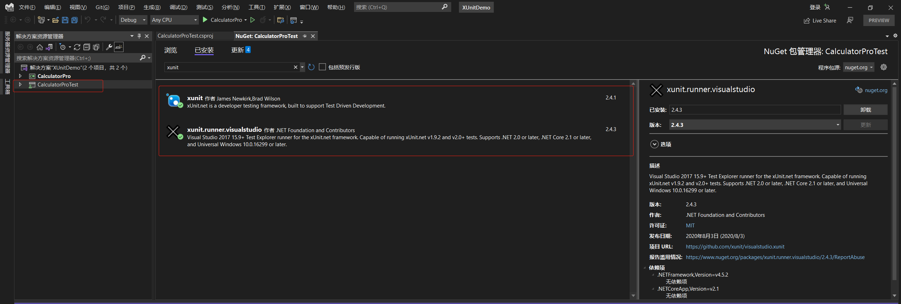Click the search magnifier in Solution Explorer
Viewport: 901px width, 304px height.
tap(143, 58)
